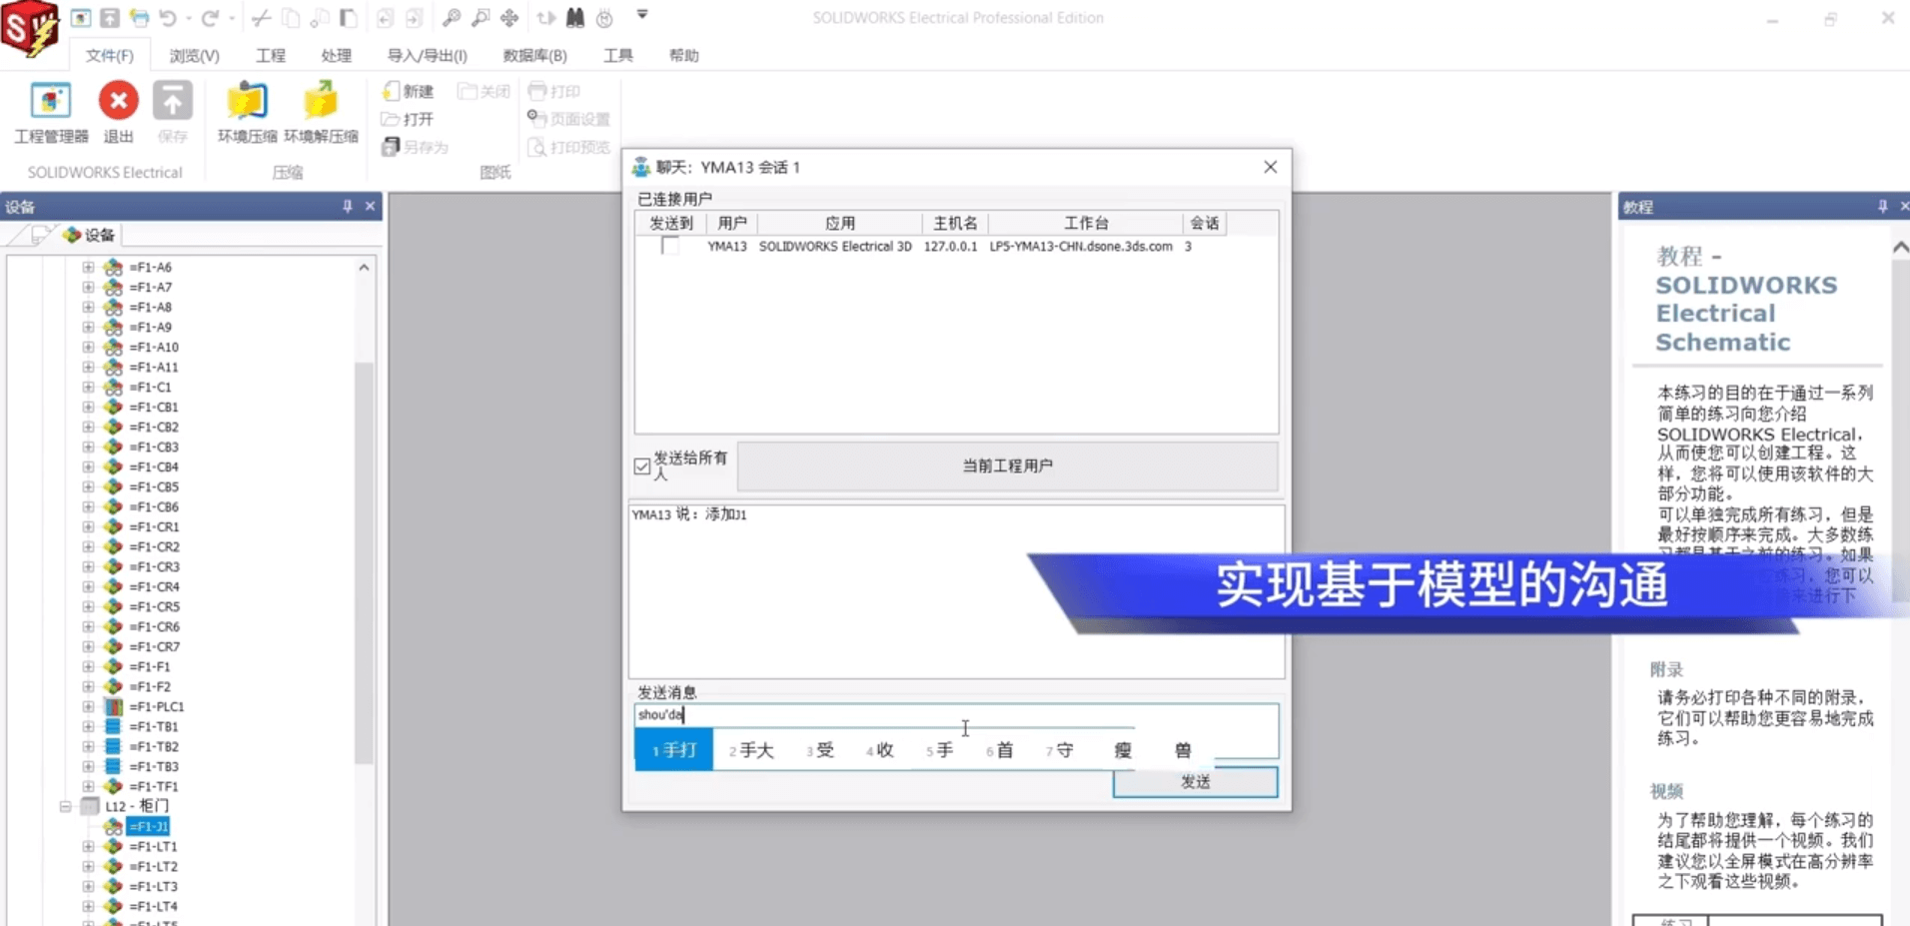Tick the 发送到 checkbox for user YMA13

point(669,246)
